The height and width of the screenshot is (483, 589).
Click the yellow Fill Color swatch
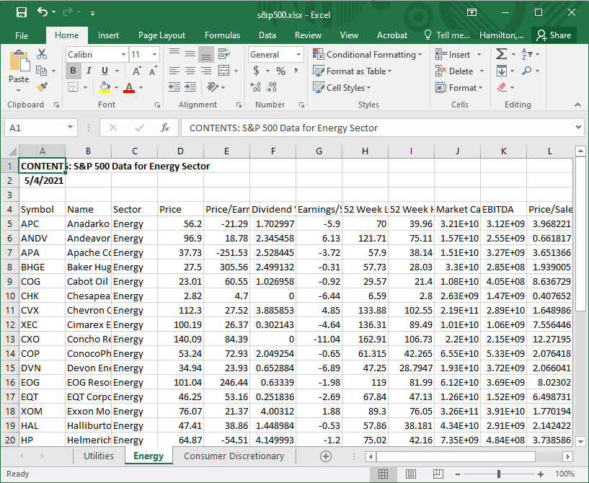[x=105, y=88]
